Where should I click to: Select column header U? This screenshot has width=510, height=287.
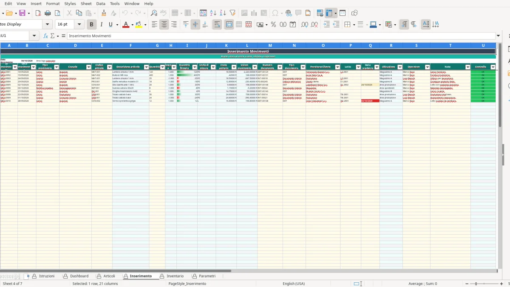click(483, 45)
